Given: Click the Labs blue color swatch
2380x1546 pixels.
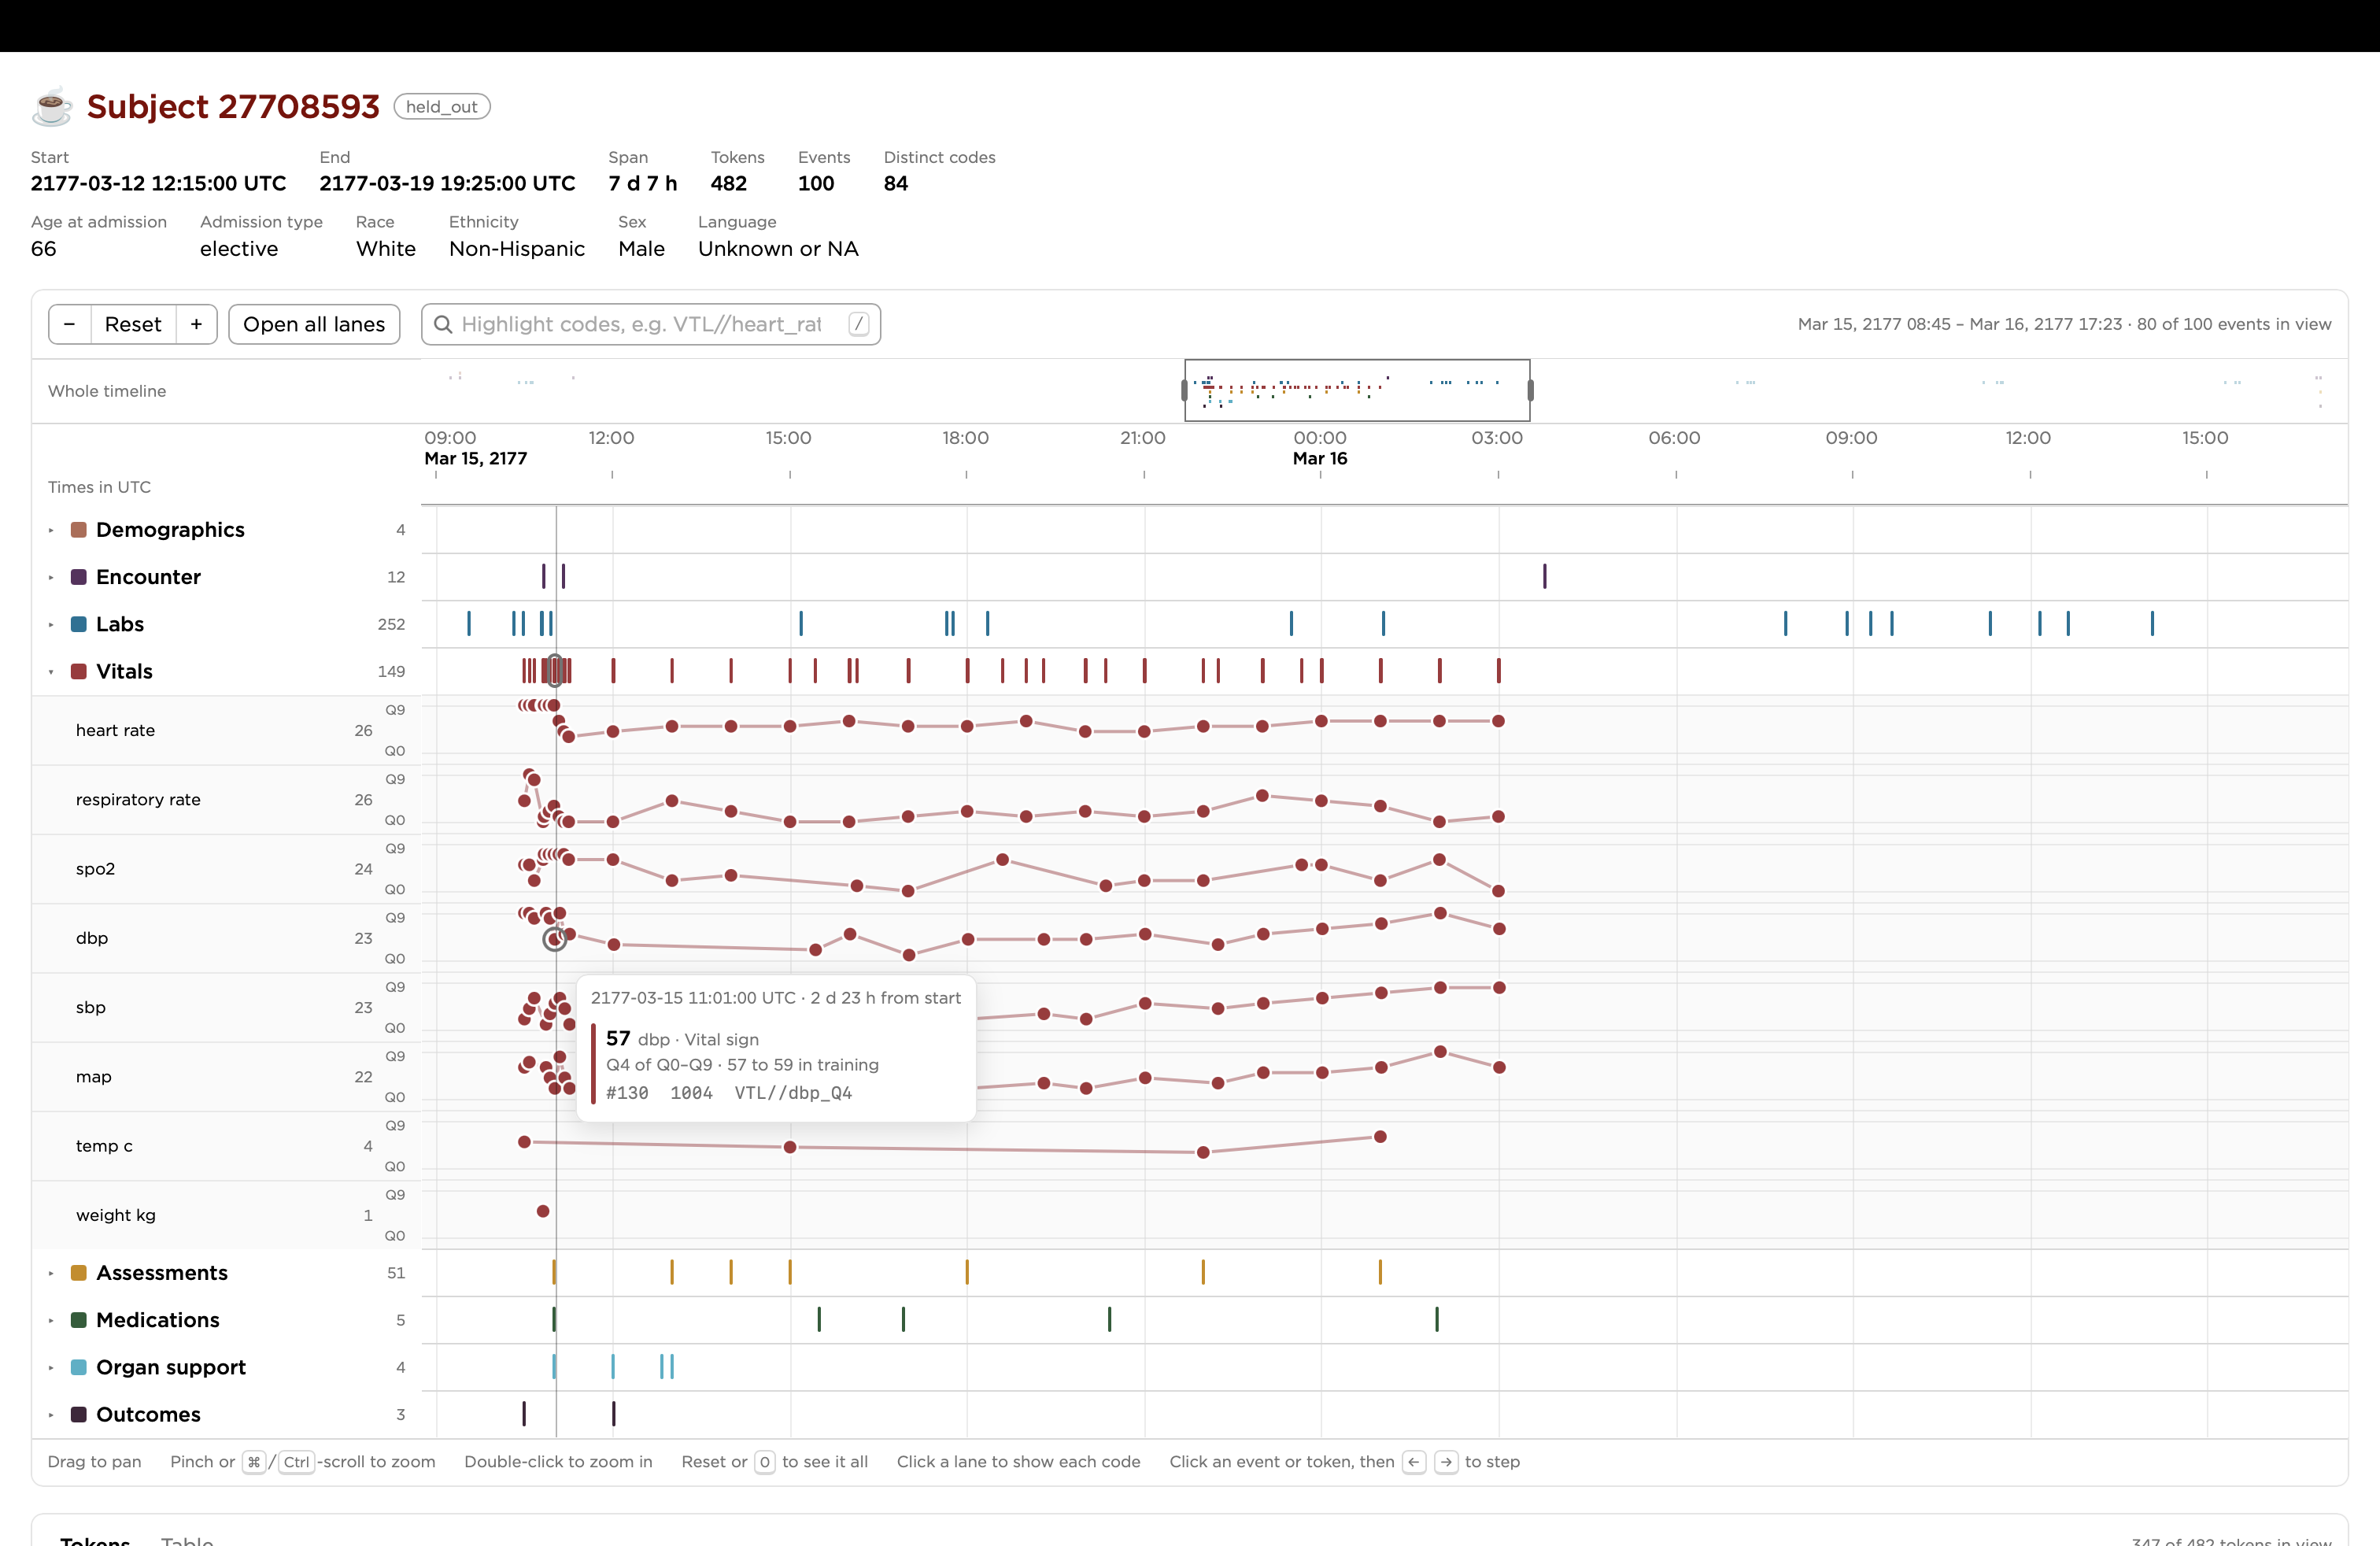Looking at the screenshot, I should tap(79, 624).
